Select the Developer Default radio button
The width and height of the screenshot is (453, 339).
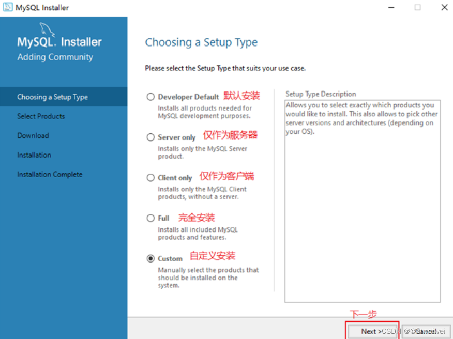[x=150, y=97]
